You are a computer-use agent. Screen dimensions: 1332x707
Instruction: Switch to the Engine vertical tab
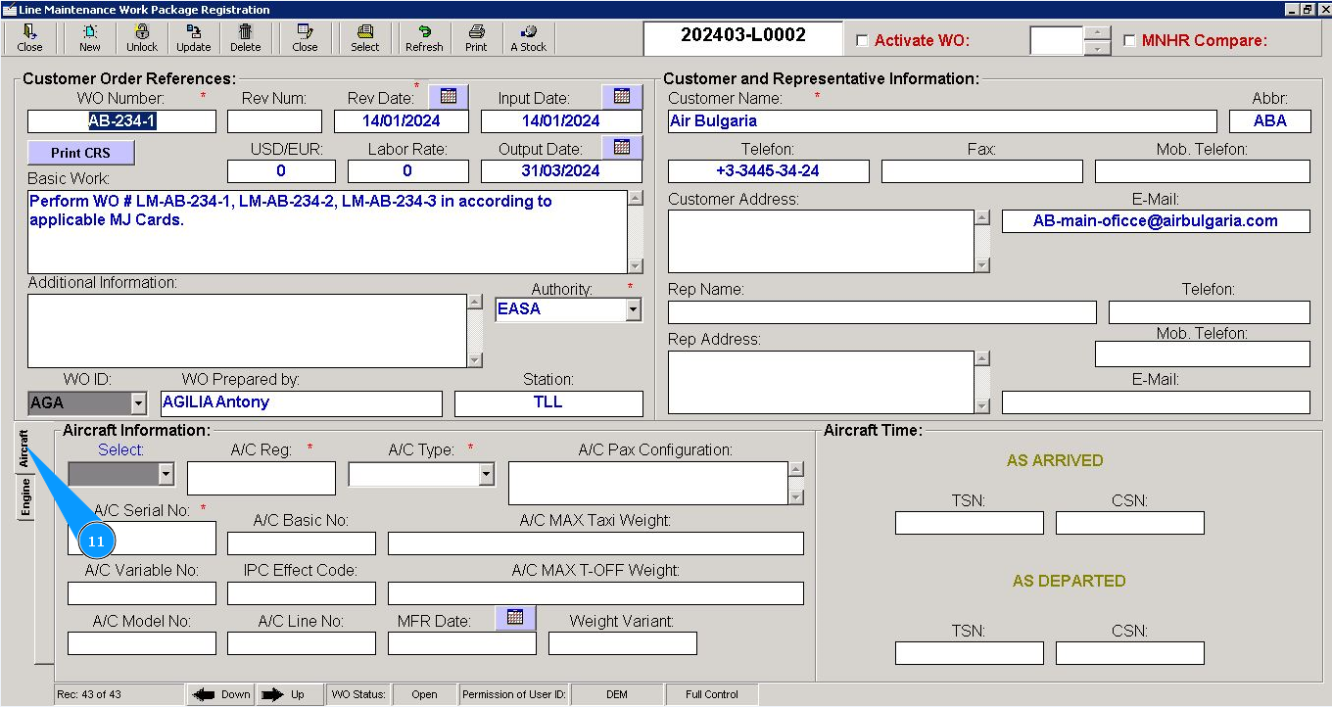point(25,497)
